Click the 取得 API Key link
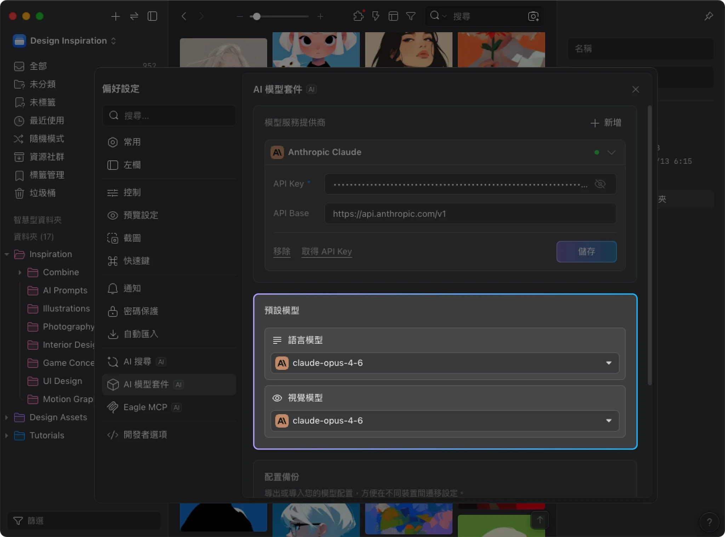Image resolution: width=725 pixels, height=537 pixels. click(326, 251)
